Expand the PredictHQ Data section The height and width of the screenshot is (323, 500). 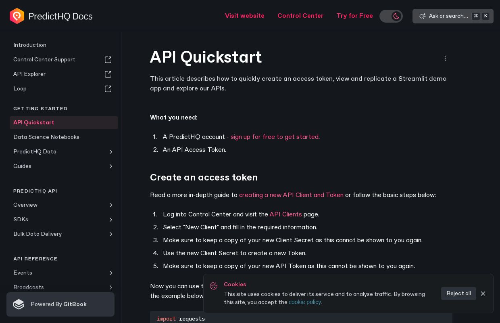(111, 152)
